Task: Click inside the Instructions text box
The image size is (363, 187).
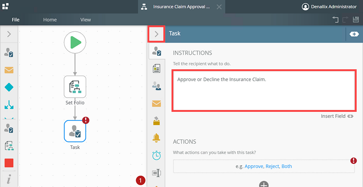Action: pyautogui.click(x=263, y=91)
